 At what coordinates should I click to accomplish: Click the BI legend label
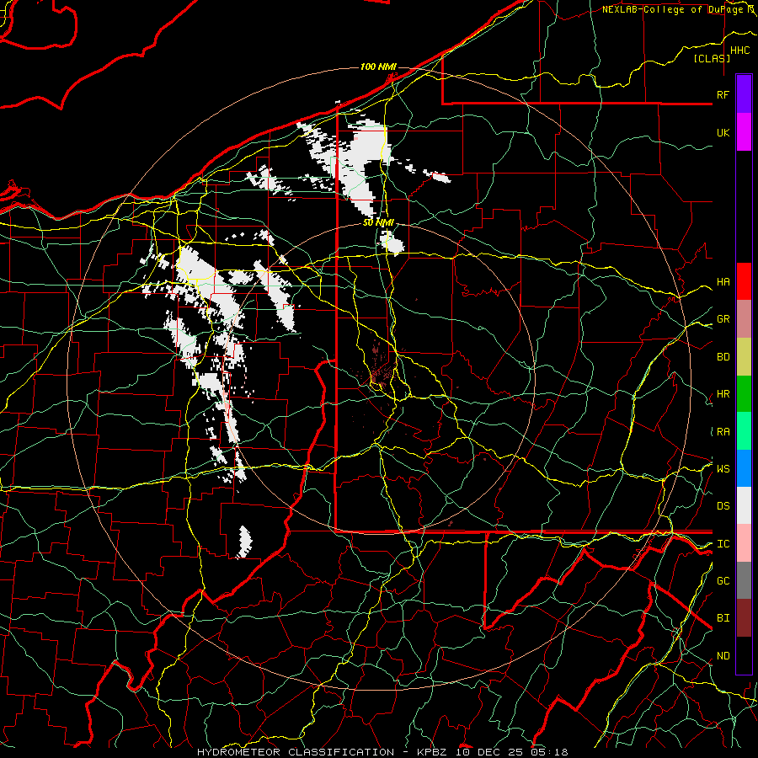pos(723,618)
